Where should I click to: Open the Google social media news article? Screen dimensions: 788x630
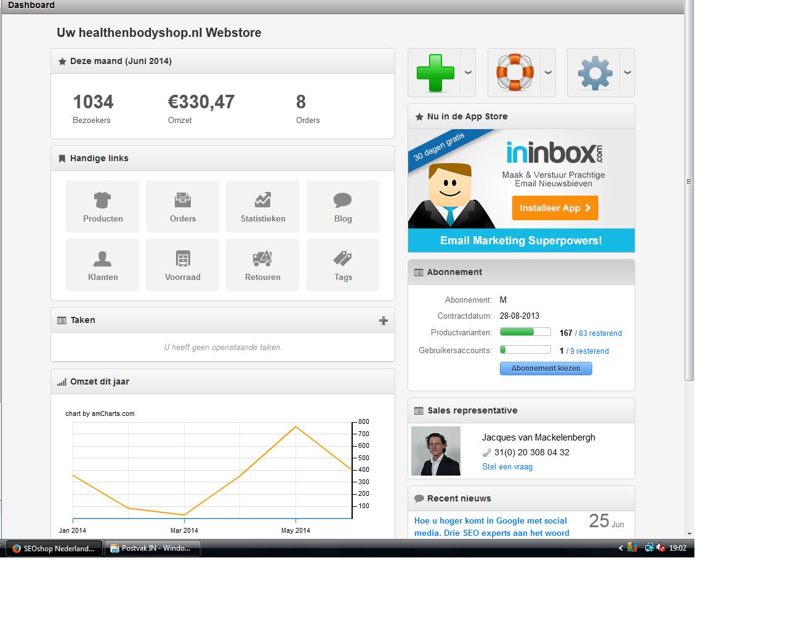[x=492, y=527]
